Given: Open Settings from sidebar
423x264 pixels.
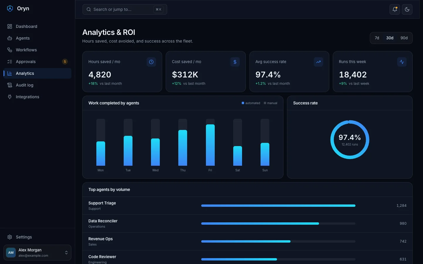Looking at the screenshot, I should click(37, 237).
